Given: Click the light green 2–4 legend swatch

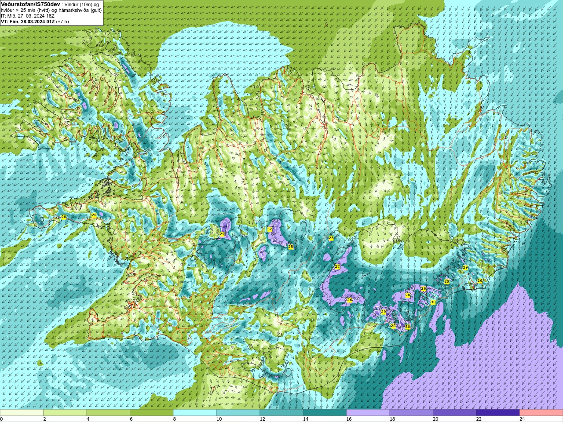Looking at the screenshot, I should 65,413.
